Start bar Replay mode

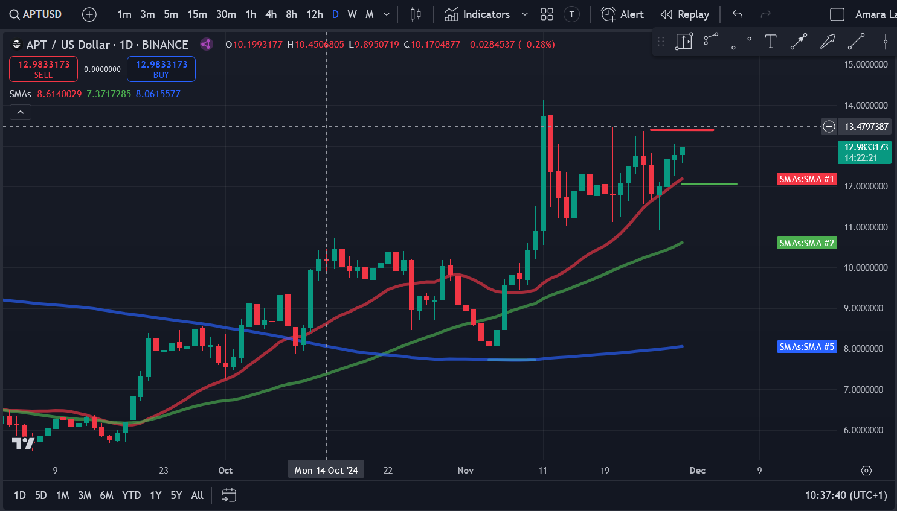tap(685, 14)
